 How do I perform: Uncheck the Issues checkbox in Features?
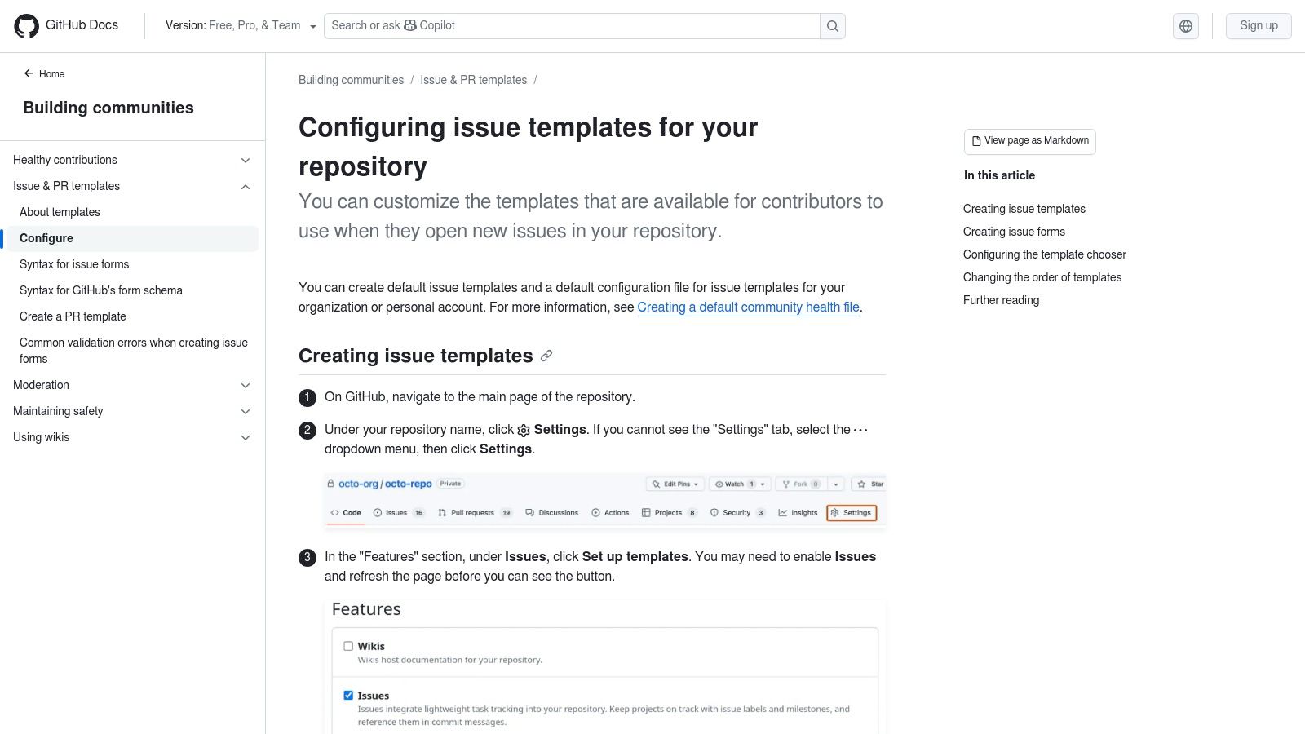(348, 695)
